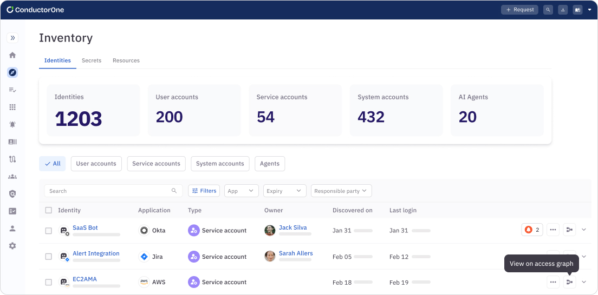
Task: Expand the sidebar using the double-chevron icon
Action: 12,38
